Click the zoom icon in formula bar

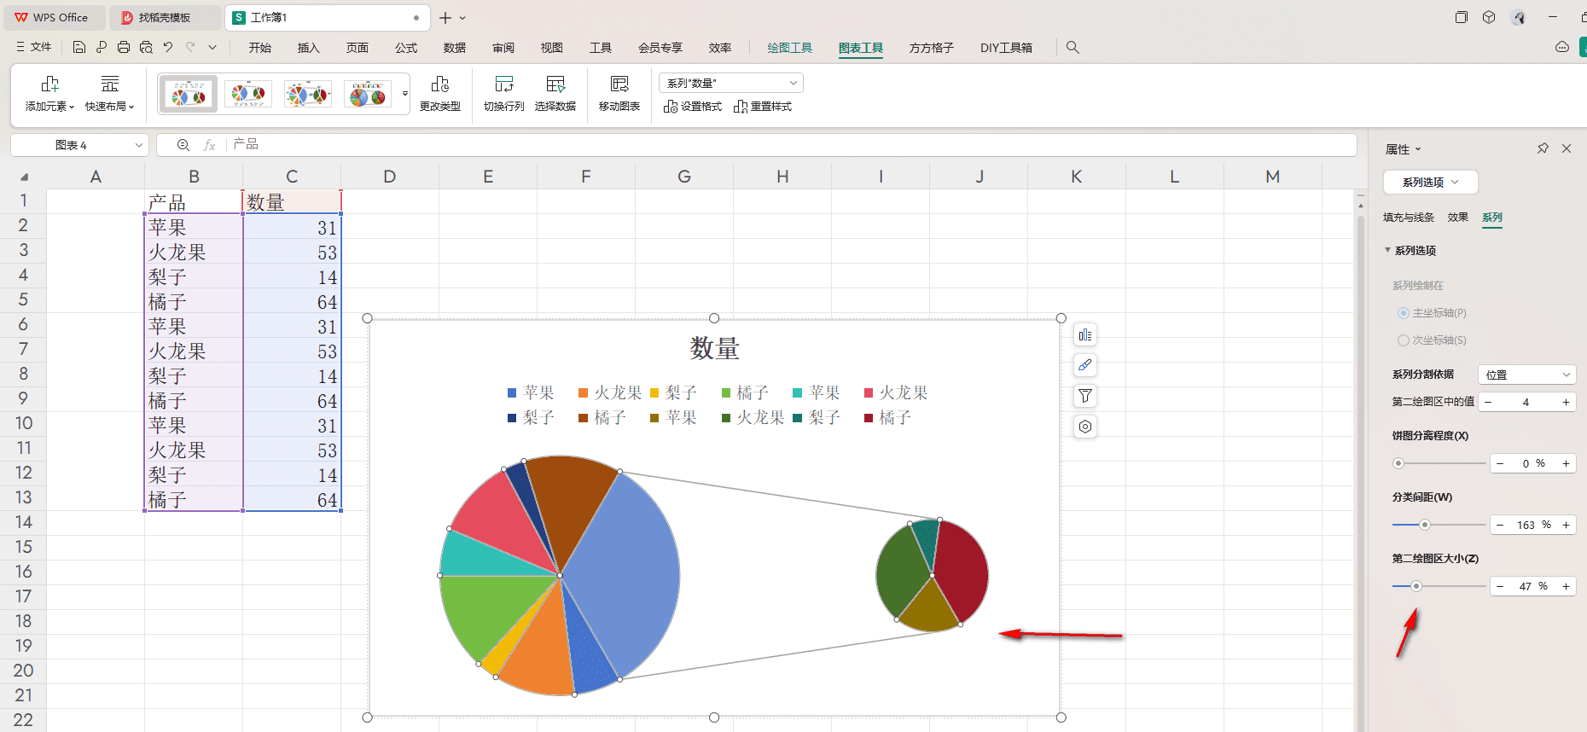click(183, 145)
